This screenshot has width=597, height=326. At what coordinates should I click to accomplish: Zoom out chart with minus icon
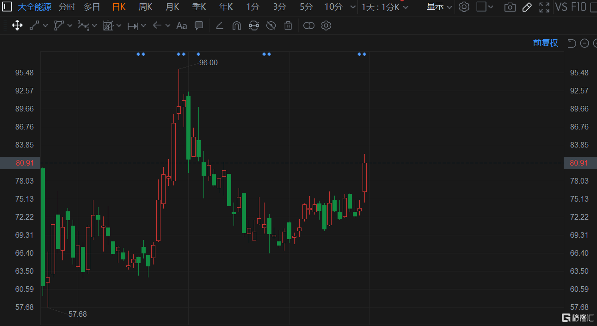[x=585, y=43]
